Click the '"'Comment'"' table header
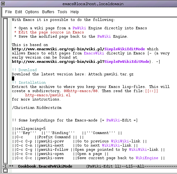The image size is (177, 174). click(x=101, y=133)
